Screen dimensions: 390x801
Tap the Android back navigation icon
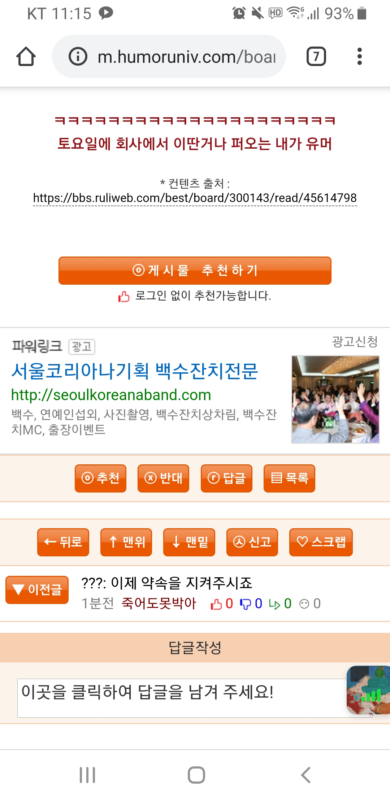click(x=305, y=775)
